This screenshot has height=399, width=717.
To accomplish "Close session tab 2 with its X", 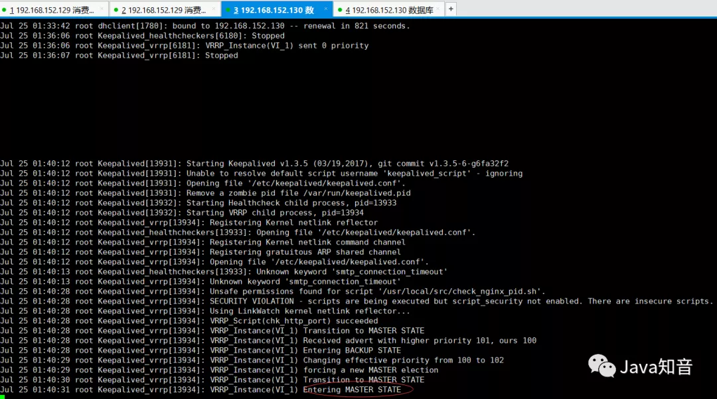I will click(214, 9).
